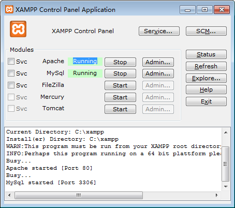Image resolution: width=235 pixels, height=208 pixels.
Task: Click the XAMPP icon in title bar
Action: [x=9, y=9]
